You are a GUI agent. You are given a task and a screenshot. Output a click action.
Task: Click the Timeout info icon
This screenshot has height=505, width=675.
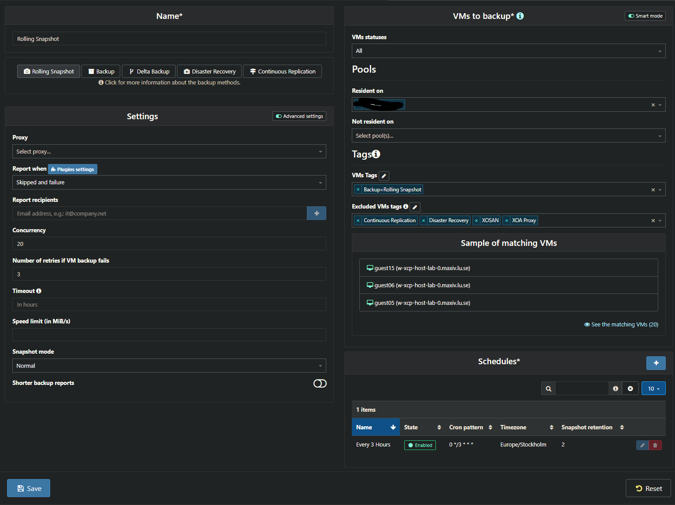coord(39,291)
